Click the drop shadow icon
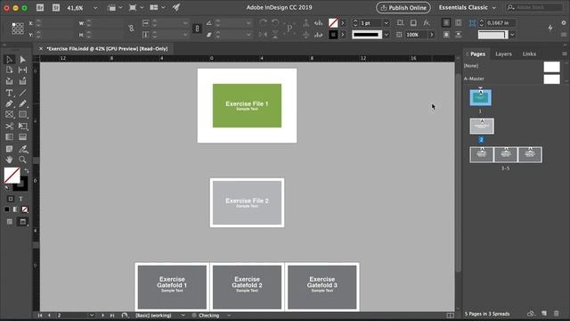Viewport: 570px width, 321px height. [413, 23]
